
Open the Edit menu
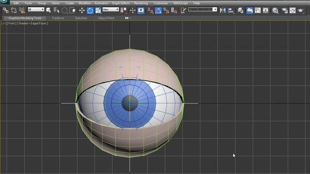click(16, 3)
